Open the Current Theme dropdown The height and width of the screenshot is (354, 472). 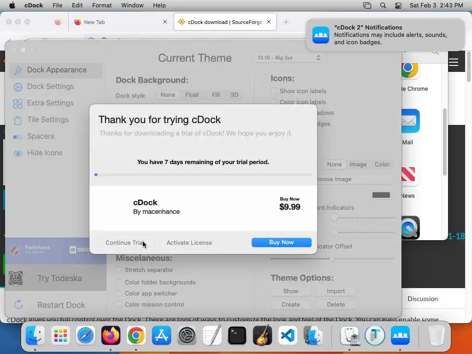288,58
